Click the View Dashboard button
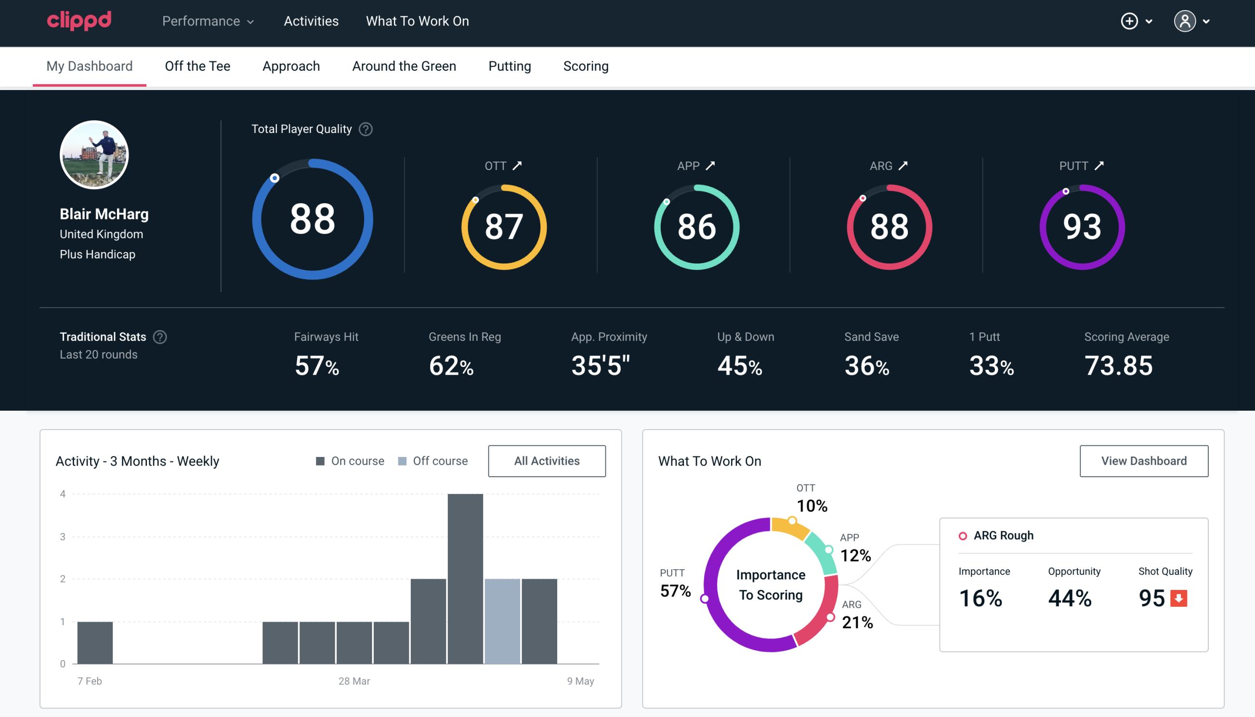The width and height of the screenshot is (1255, 717). pos(1143,460)
